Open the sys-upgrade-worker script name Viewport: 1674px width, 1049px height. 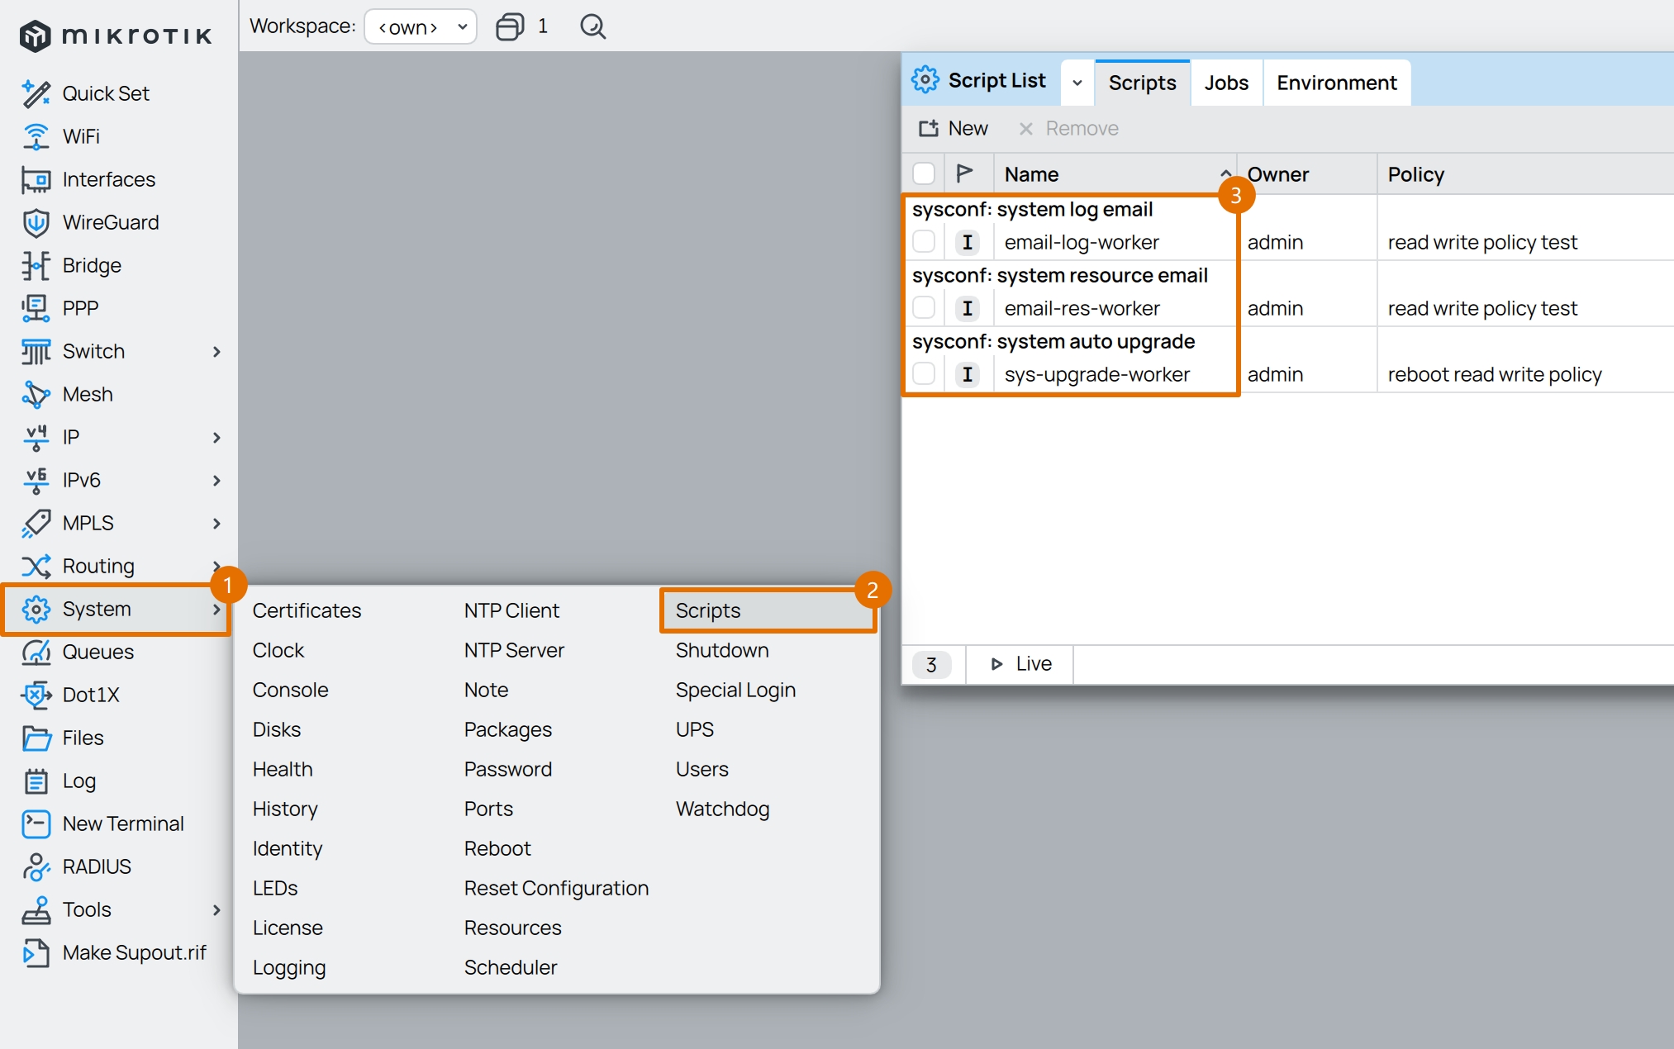tap(1097, 374)
